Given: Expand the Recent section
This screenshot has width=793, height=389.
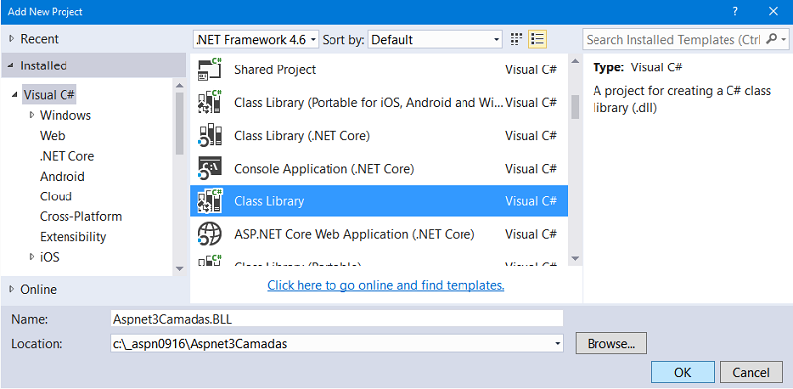Looking at the screenshot, I should (x=12, y=39).
